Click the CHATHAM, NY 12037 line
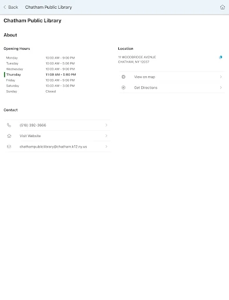The height and width of the screenshot is (300, 229). pyautogui.click(x=134, y=62)
